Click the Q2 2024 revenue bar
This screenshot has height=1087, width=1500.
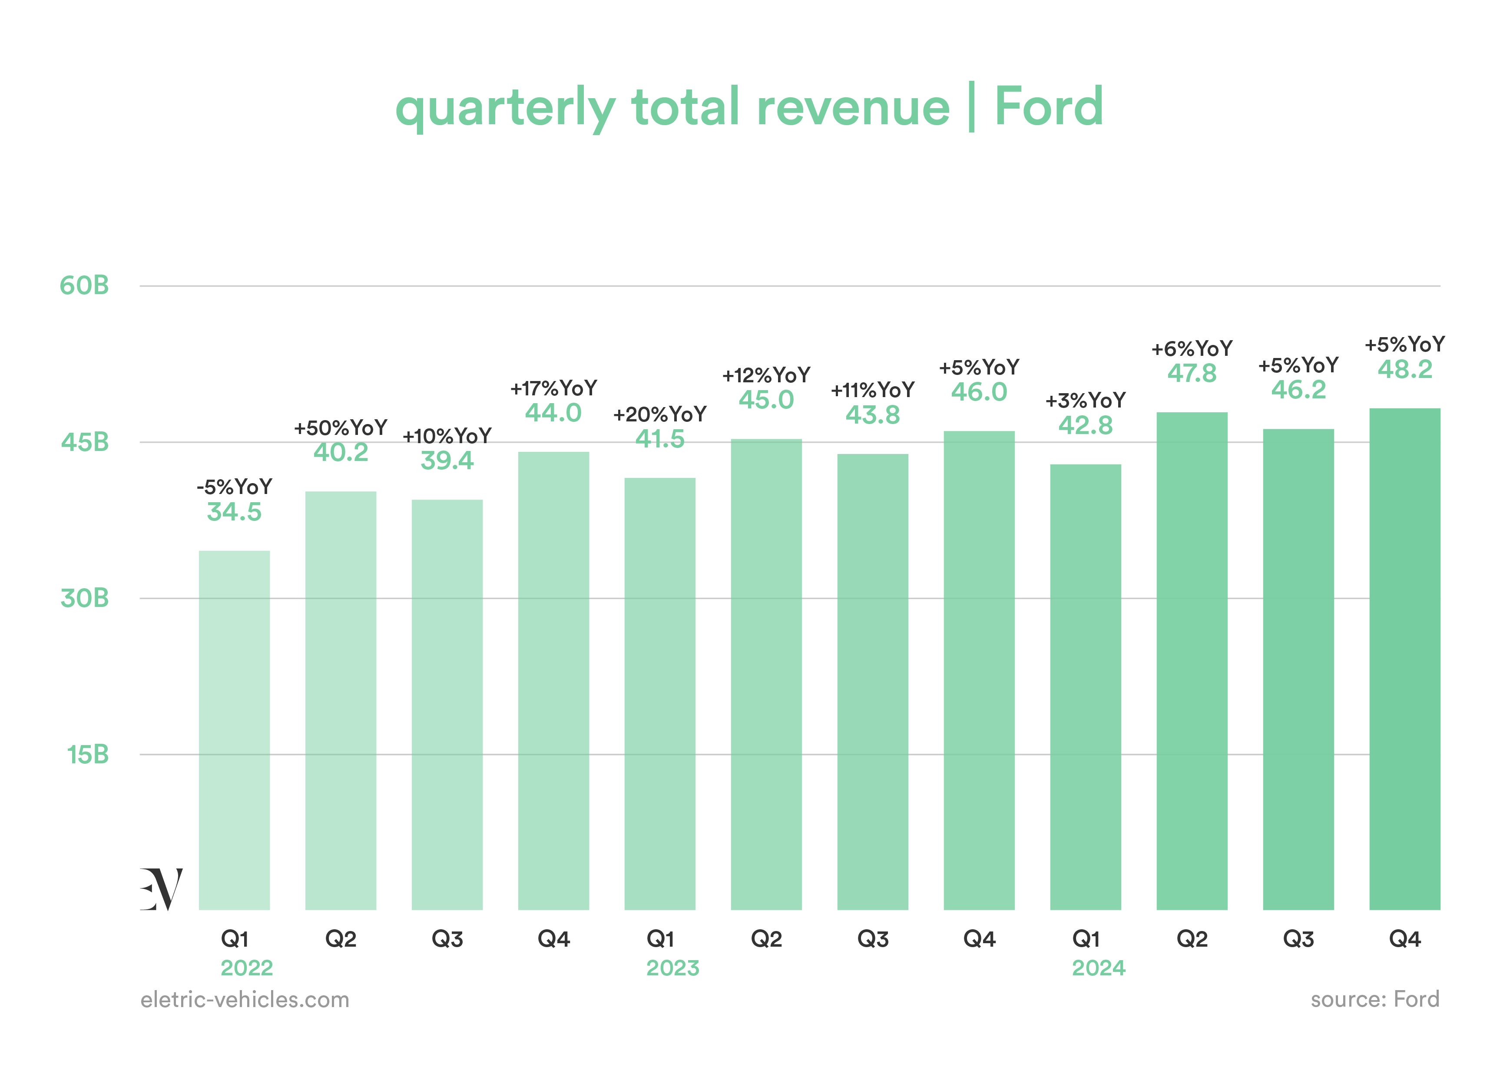click(1192, 662)
